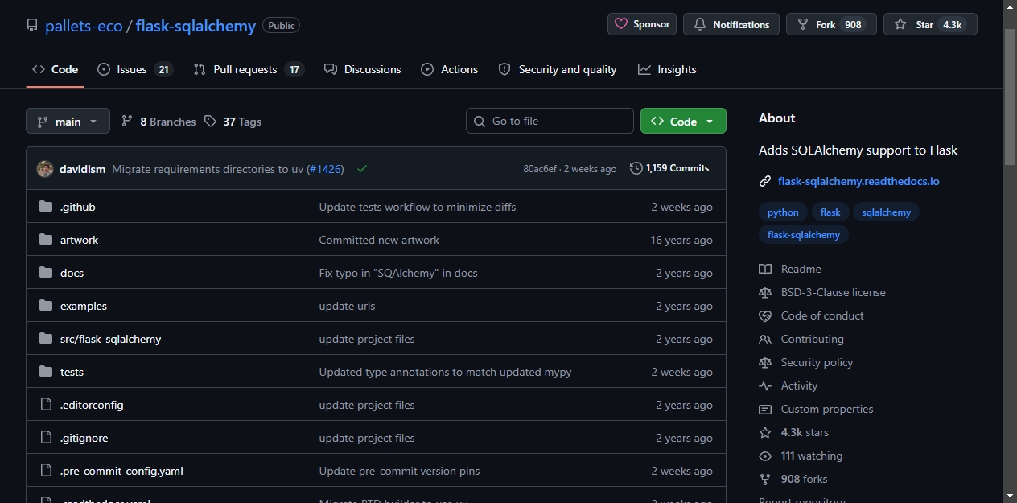Click the folder icon for .github
1017x503 pixels.
point(46,207)
